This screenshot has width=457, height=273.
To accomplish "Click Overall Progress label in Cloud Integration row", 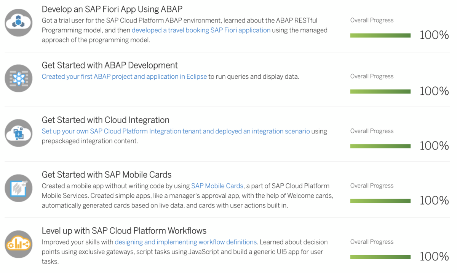I will click(x=372, y=131).
